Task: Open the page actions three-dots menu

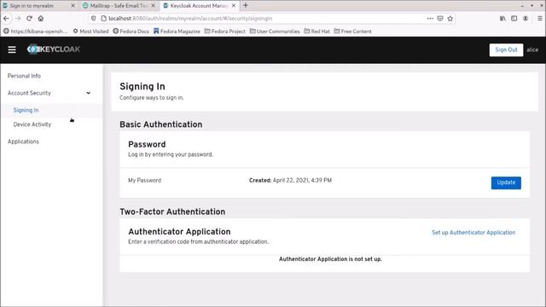Action: click(430, 19)
